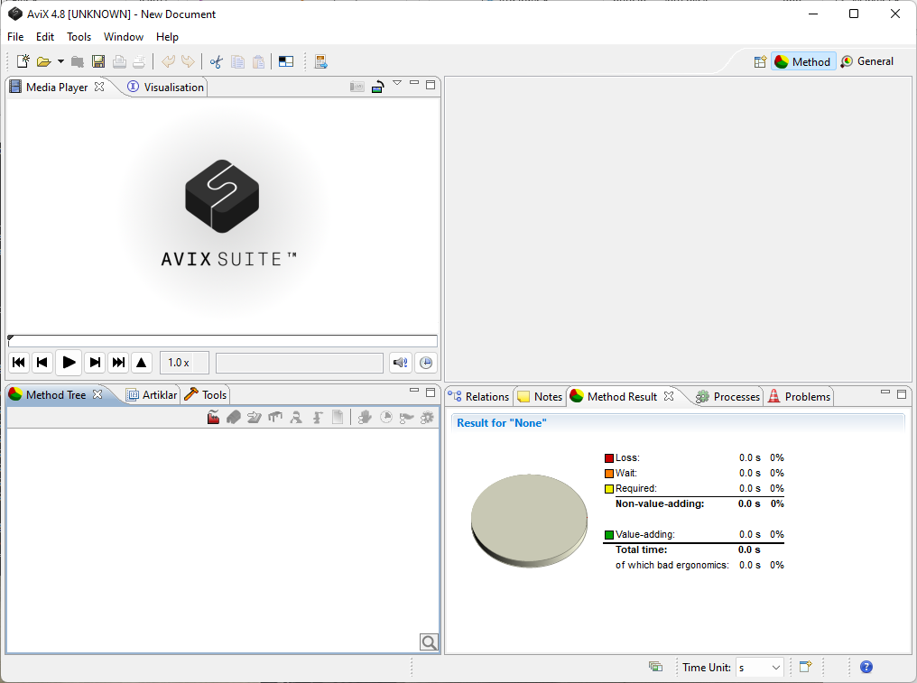The height and width of the screenshot is (683, 917).
Task: Toggle the audio speaker button
Action: pos(401,363)
